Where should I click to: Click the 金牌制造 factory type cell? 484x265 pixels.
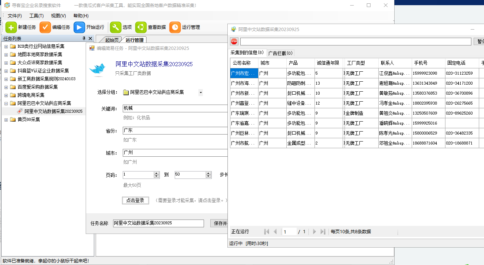pos(361,113)
